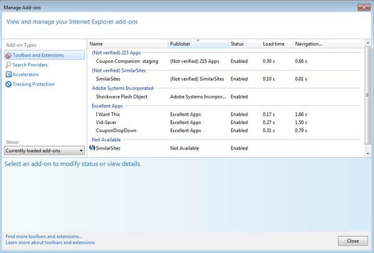
Task: Open Find more toolbars and extensions link
Action: (44, 236)
